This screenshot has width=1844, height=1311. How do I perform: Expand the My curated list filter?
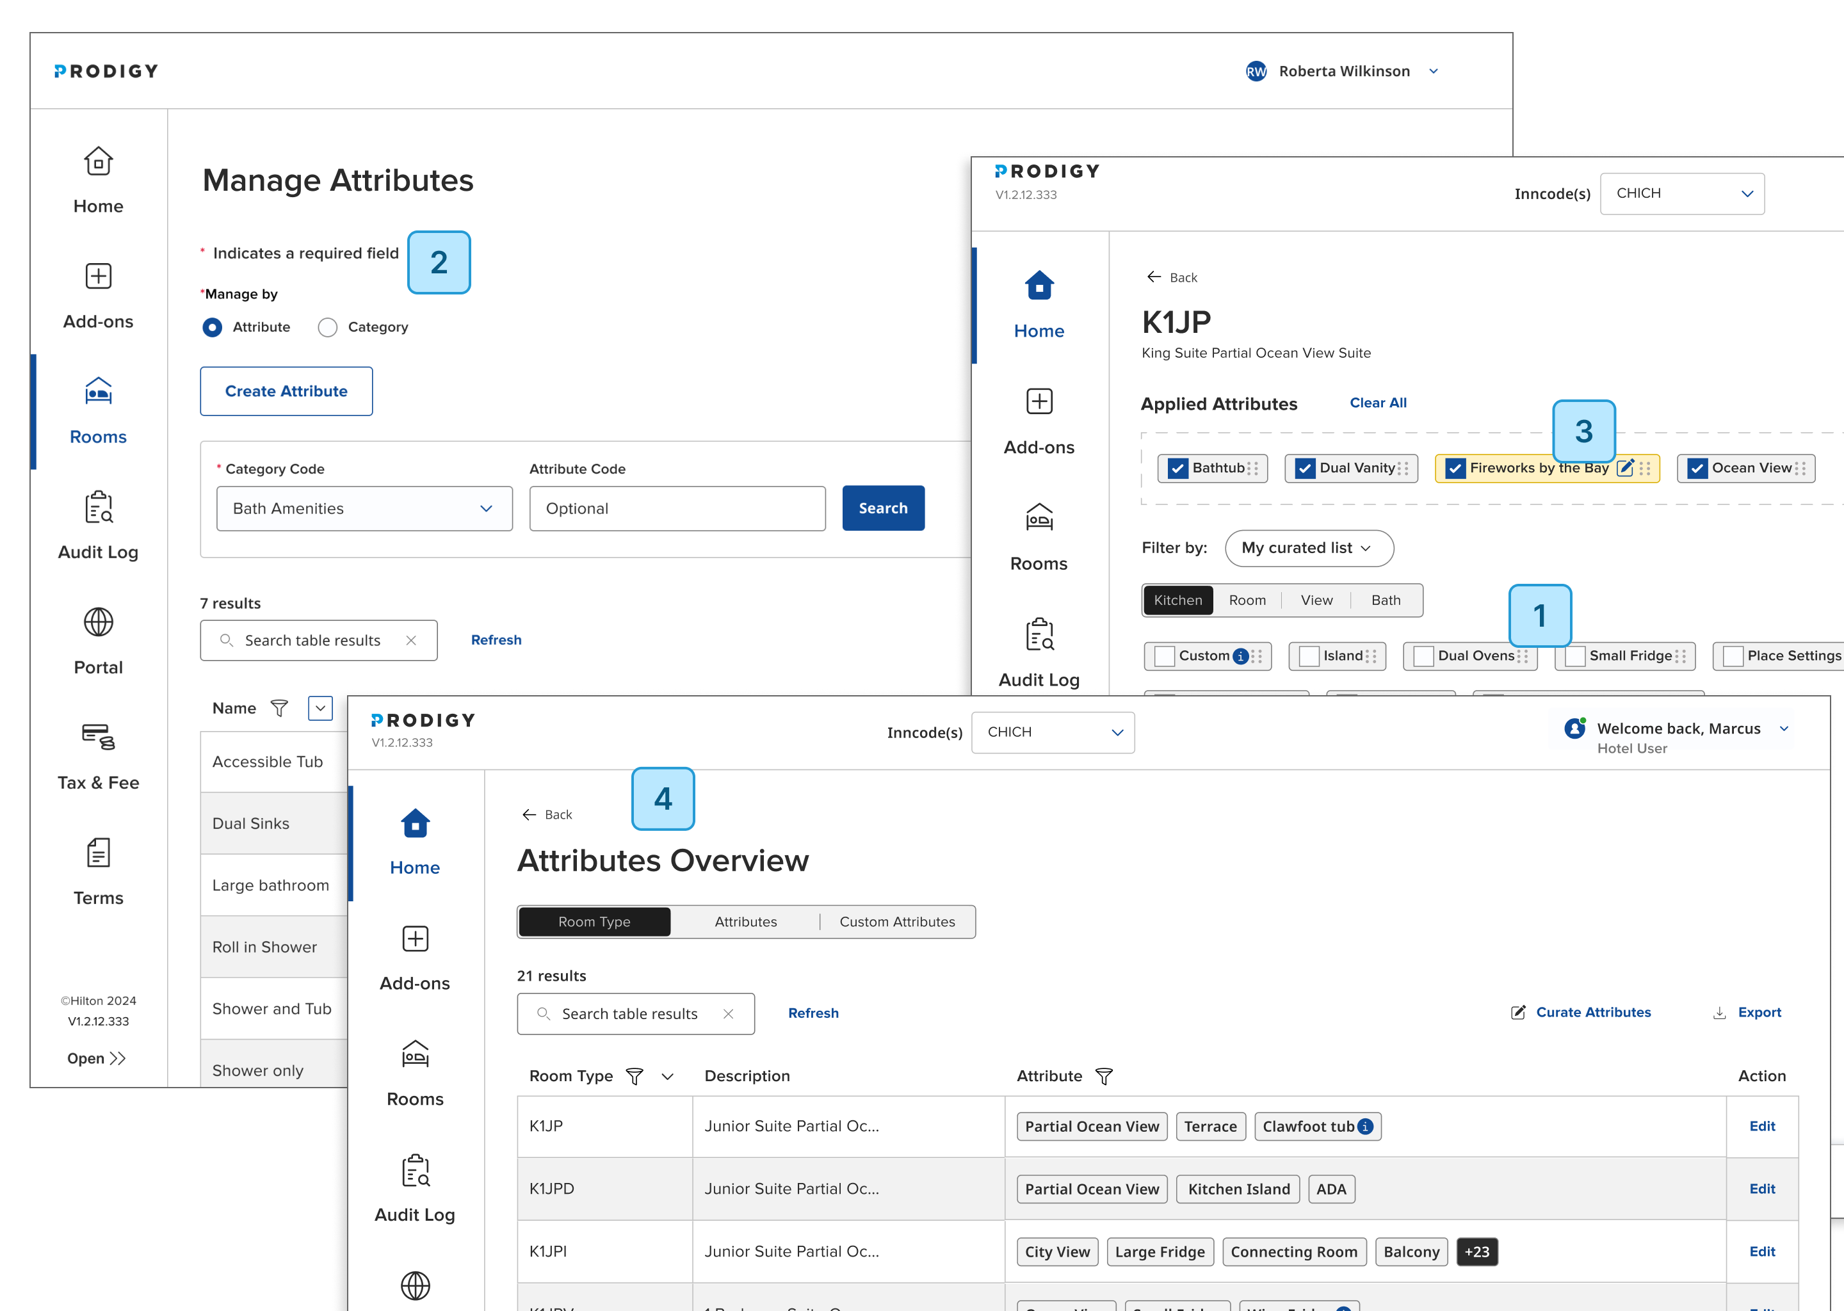[x=1308, y=548]
